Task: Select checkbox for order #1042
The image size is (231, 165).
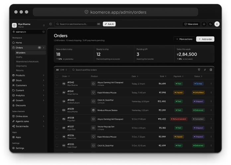Action: tap(57, 84)
